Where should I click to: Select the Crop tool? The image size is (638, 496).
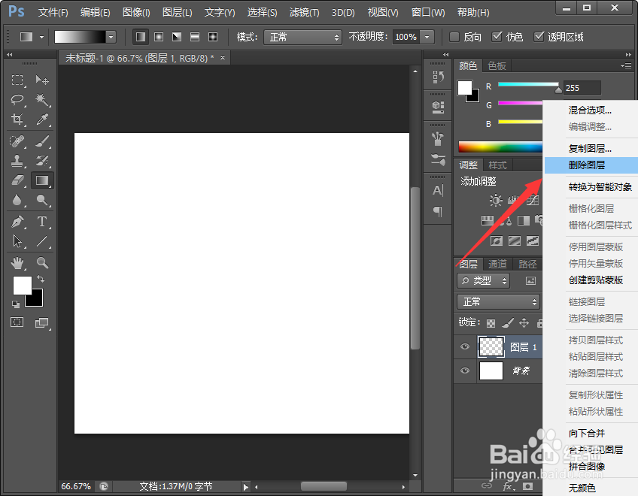(17, 119)
